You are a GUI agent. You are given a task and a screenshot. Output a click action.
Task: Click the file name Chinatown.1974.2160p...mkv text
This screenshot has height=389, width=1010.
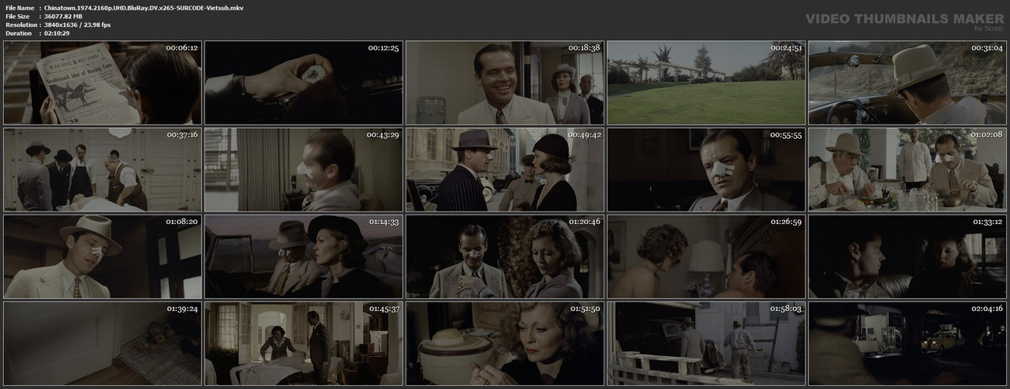click(144, 7)
